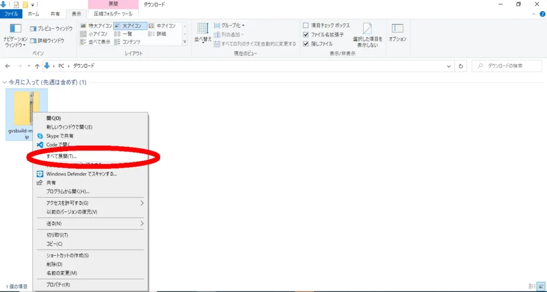Screen dimensions: 547x292
Task: Go back with the left arrow
Action: coord(8,66)
